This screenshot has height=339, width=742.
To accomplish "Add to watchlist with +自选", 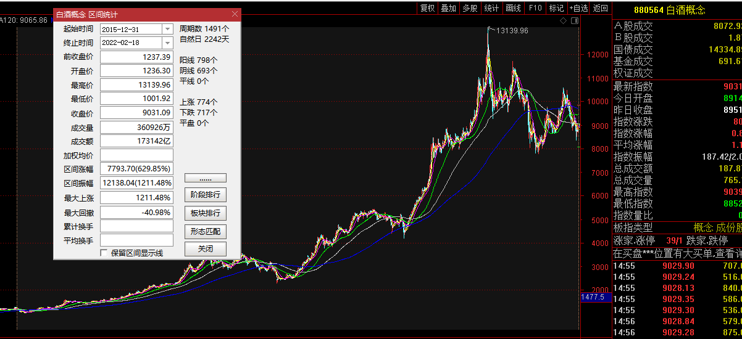I will point(578,8).
